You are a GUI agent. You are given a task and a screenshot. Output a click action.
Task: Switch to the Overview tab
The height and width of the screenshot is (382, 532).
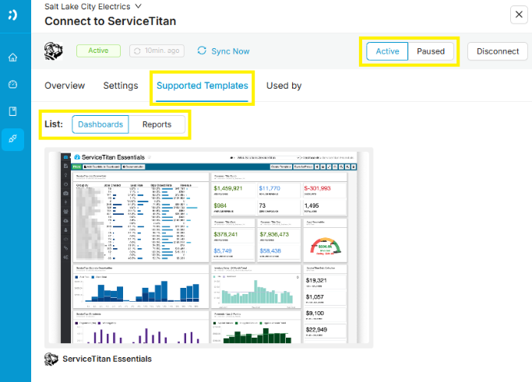[x=65, y=86]
